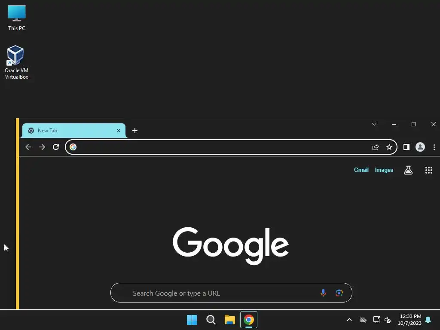Select the Oracle VM VirtualBox desktop shortcut
Screen dimensions: 440x330
16,62
